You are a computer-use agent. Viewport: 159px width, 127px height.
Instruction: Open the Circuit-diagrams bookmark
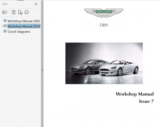[x=19, y=32]
